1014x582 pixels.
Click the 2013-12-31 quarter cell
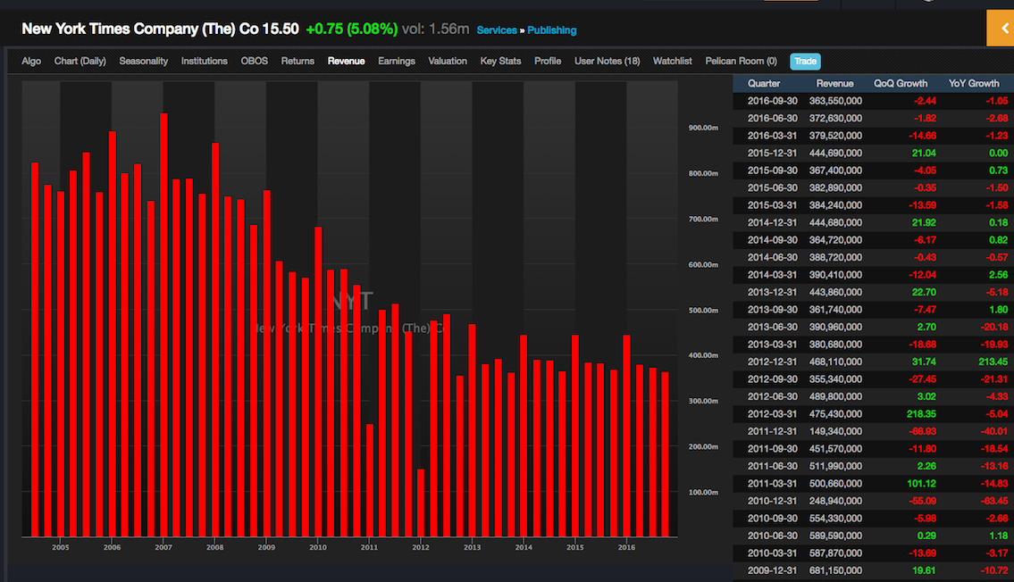[772, 293]
